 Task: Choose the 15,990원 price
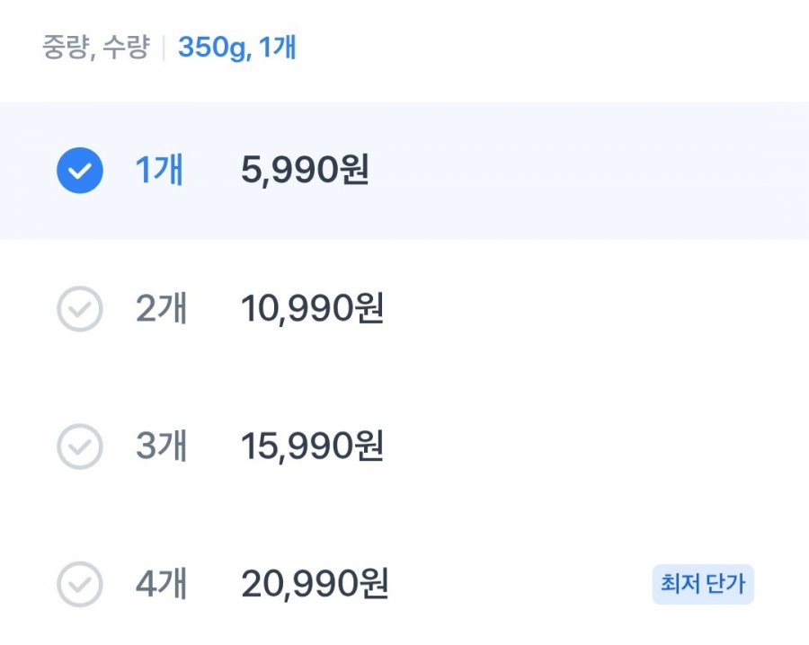coord(312,446)
